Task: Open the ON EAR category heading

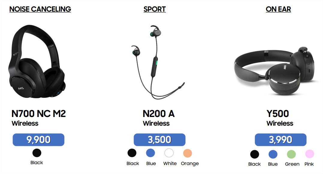Action: (278, 9)
